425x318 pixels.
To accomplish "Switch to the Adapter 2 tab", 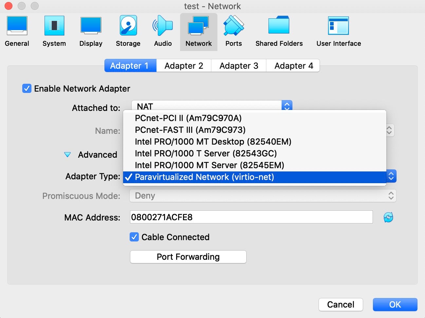I will pyautogui.click(x=184, y=66).
